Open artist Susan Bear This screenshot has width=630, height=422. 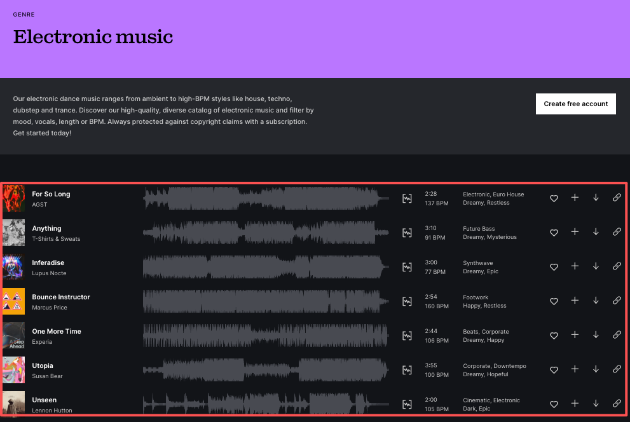click(47, 376)
